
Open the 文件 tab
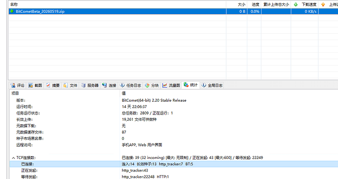[x=70, y=86]
